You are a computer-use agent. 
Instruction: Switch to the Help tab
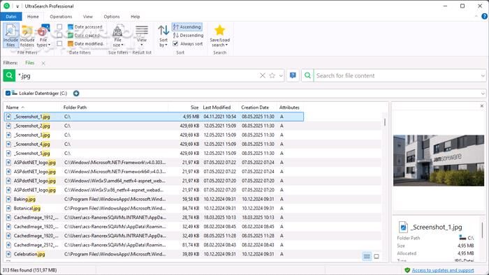[135, 17]
